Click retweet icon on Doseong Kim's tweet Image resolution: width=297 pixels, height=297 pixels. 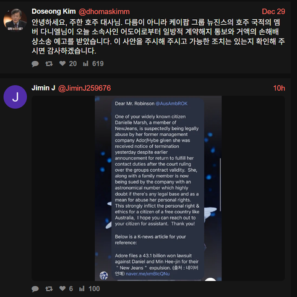[x=49, y=64]
